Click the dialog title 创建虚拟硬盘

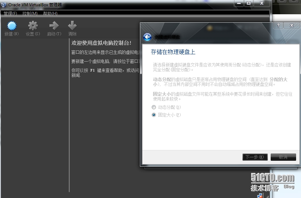[167, 37]
